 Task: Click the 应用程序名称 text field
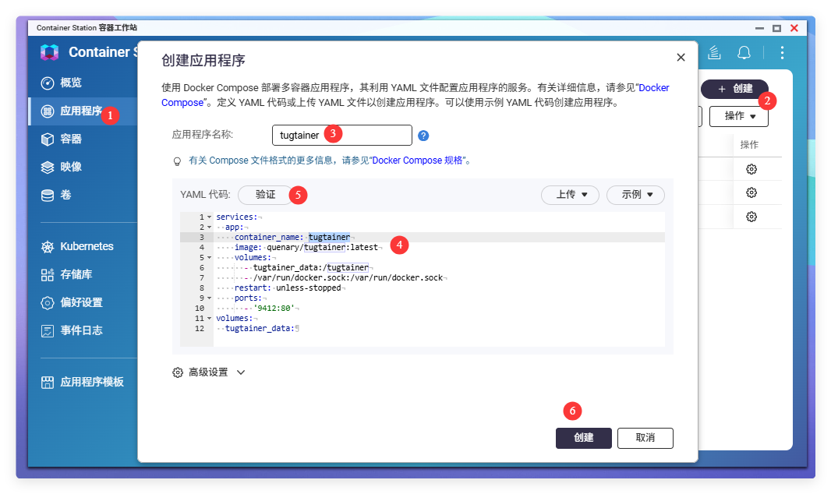[341, 136]
